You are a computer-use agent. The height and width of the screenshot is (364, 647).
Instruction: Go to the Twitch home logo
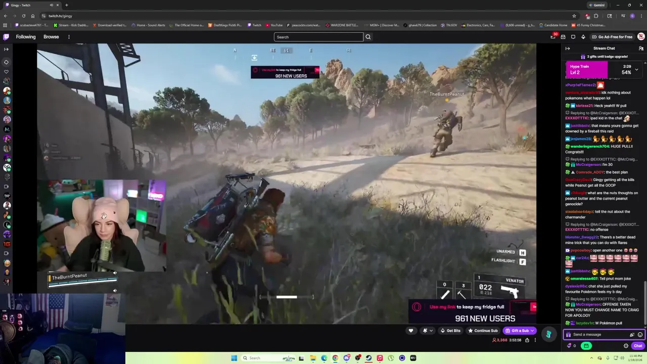click(x=6, y=37)
